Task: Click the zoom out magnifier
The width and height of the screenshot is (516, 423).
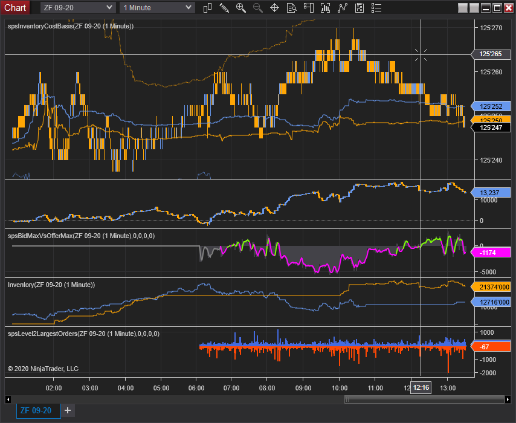Action: click(x=257, y=8)
